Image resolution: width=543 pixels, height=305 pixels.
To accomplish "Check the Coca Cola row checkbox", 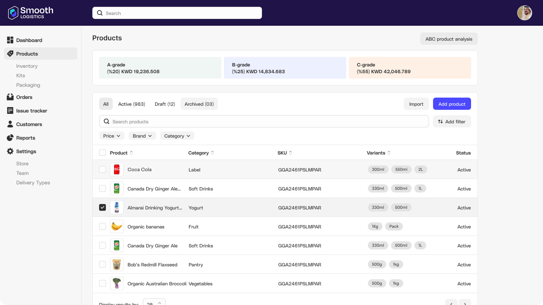I will pos(102,169).
